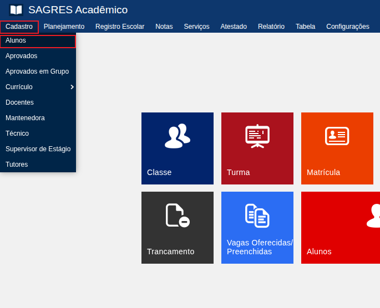
Task: Open the Registro Escolar menu
Action: click(120, 27)
